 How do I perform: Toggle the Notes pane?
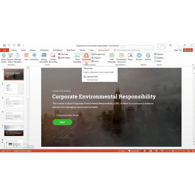point(121,151)
